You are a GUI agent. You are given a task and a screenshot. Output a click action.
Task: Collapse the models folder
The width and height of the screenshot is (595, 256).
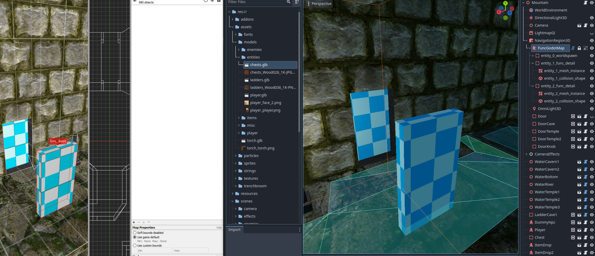tap(236, 42)
